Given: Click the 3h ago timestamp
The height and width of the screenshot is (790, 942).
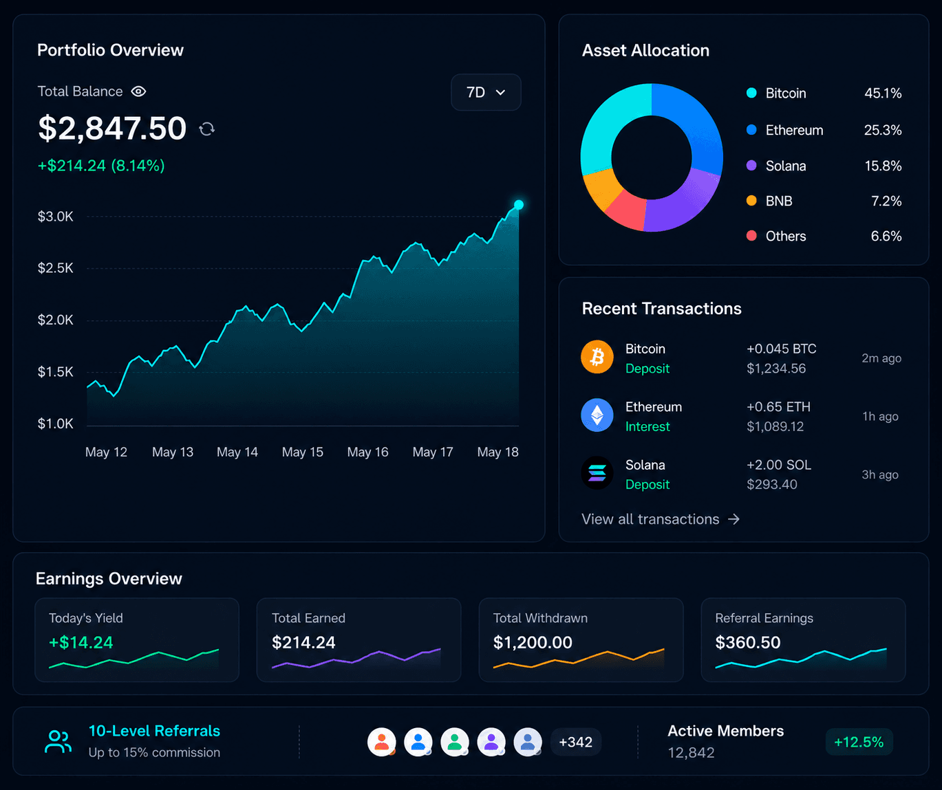Looking at the screenshot, I should tap(880, 474).
